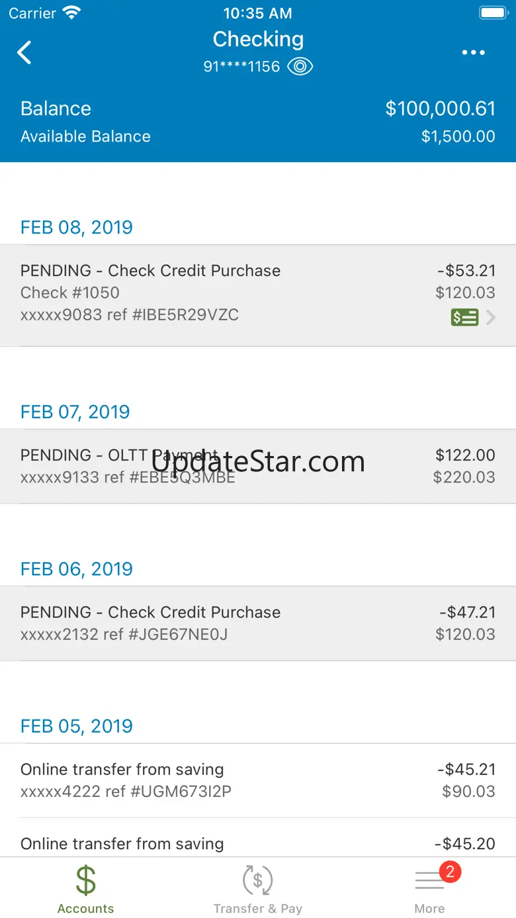516x918 pixels.
Task: Open the three-dot options menu
Action: point(474,53)
